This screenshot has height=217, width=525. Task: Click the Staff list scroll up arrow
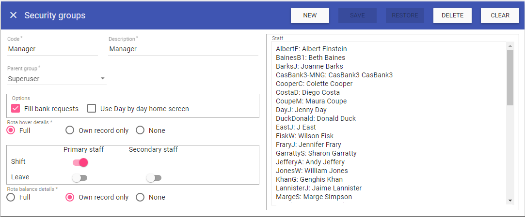point(509,46)
